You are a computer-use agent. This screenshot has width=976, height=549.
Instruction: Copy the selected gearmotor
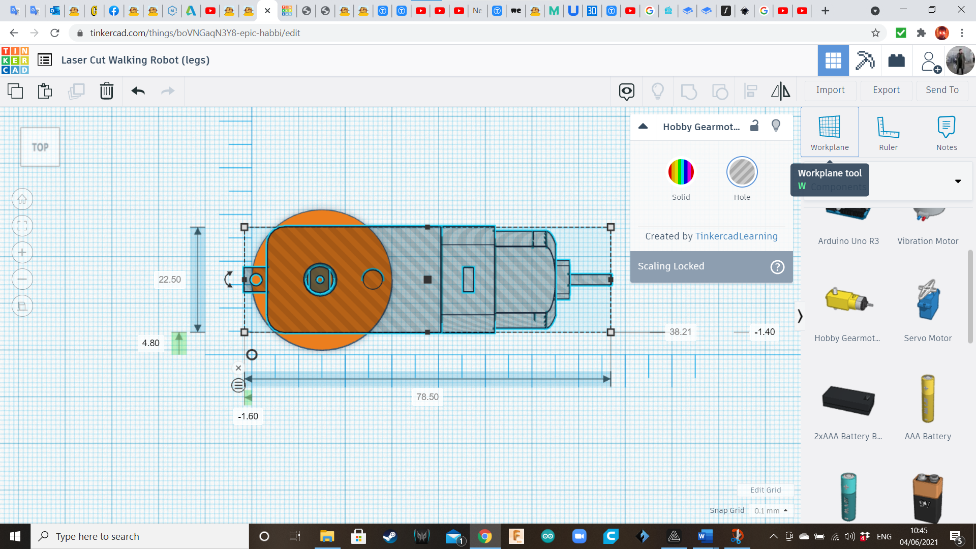[15, 91]
